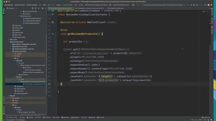Open Version Control tool window
Screen dimensions: 216x121
pos(12,117)
